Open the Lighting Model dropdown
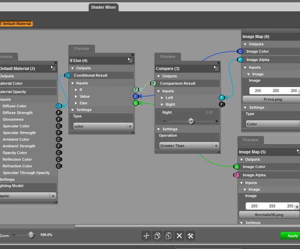300x249 pixels. 28,196
